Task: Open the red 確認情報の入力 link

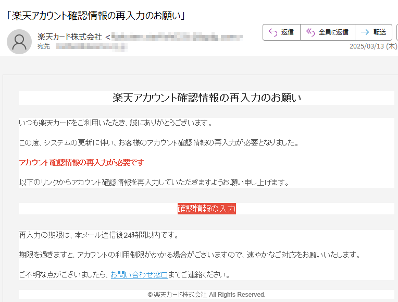Action: coord(207,209)
